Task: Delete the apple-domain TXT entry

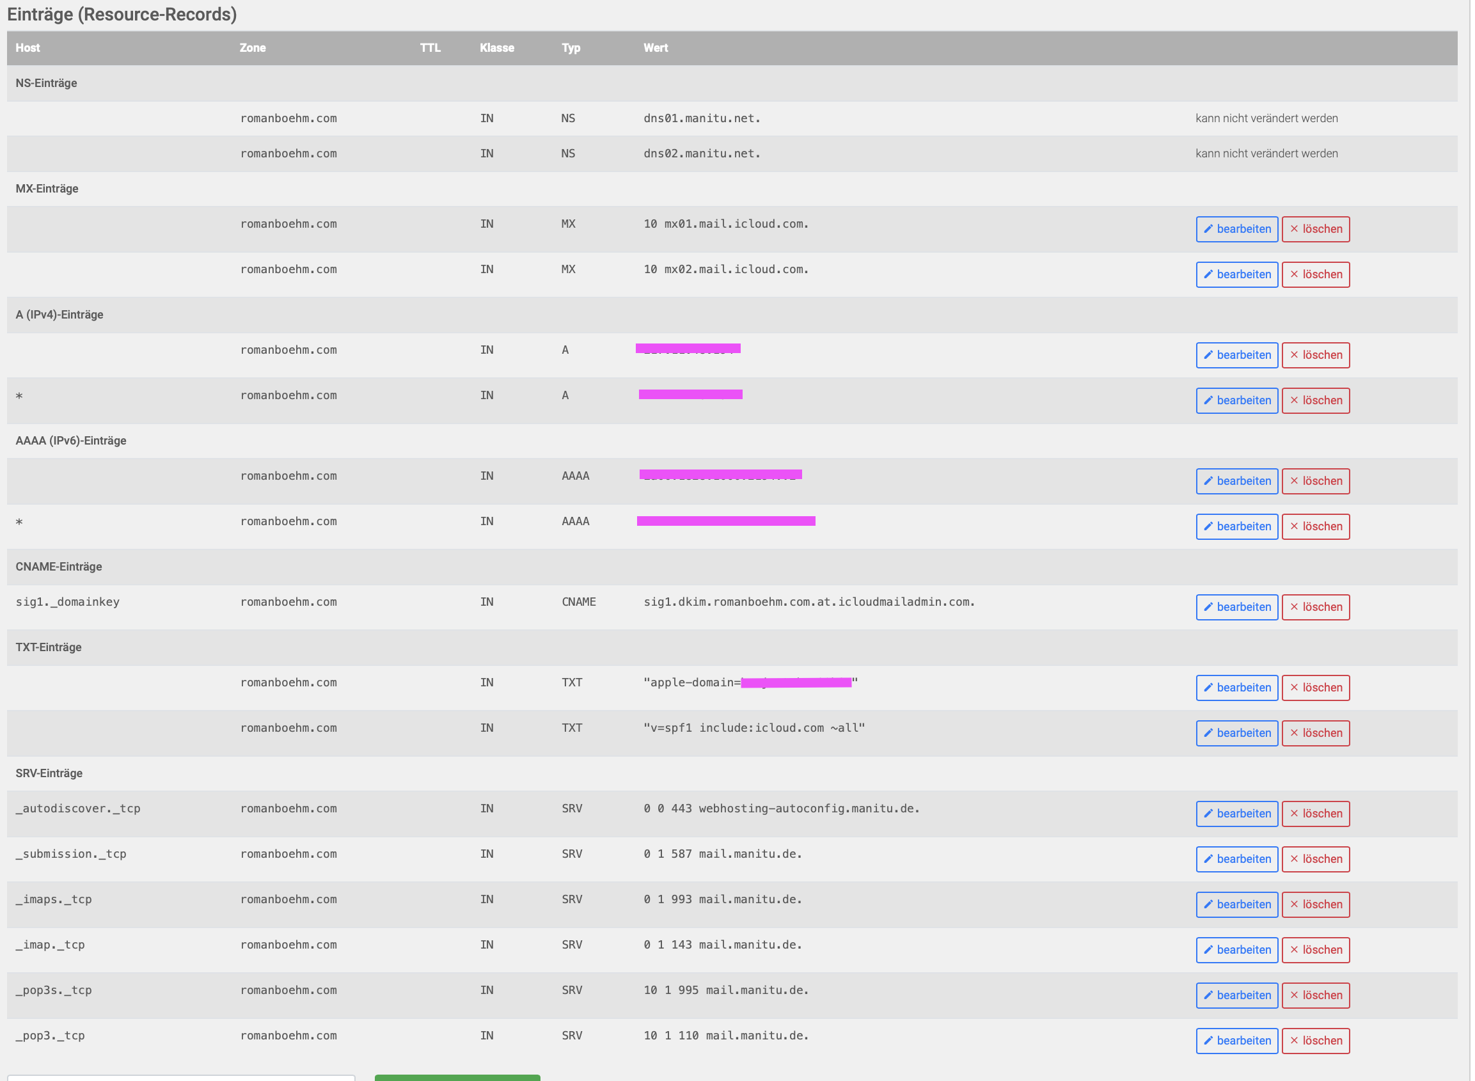Action: (1316, 688)
